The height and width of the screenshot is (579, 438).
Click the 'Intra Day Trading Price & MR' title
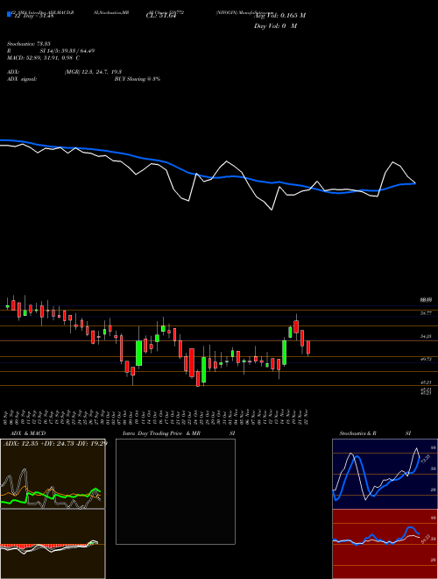(x=161, y=433)
